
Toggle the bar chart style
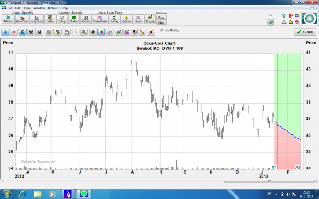point(5,32)
